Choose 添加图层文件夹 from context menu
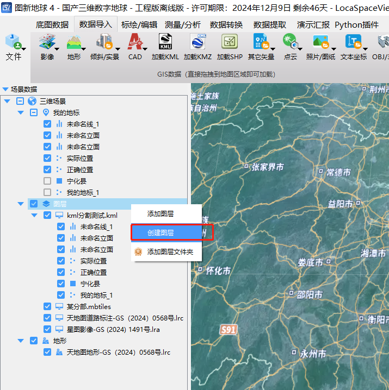 pos(166,251)
